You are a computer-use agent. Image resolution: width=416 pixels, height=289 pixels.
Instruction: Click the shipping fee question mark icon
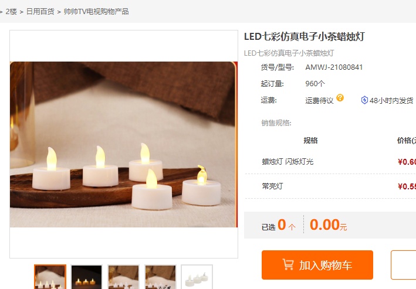[x=340, y=98]
